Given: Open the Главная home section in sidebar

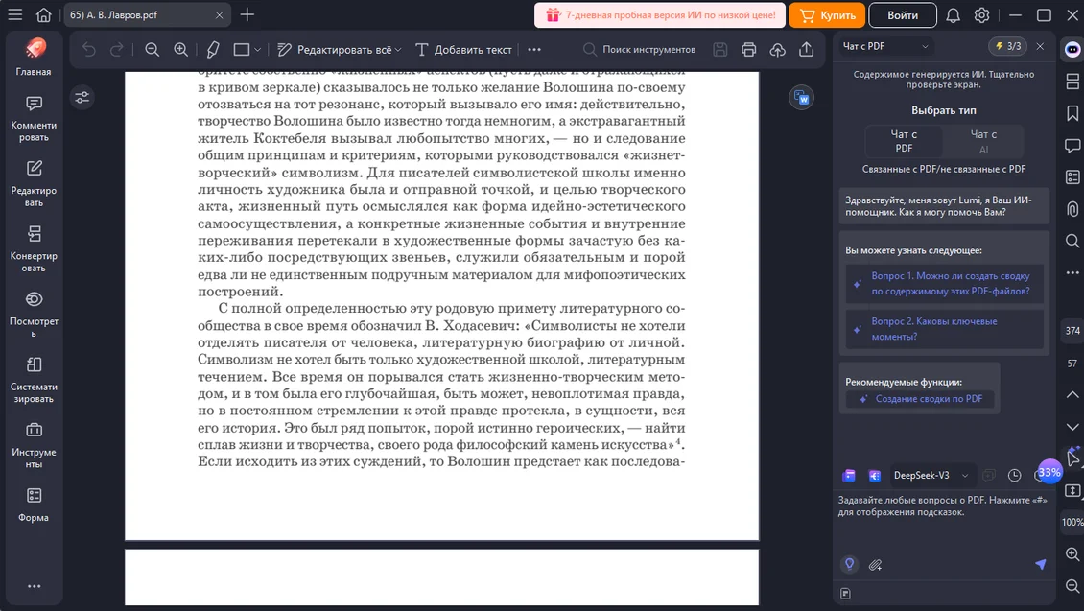Looking at the screenshot, I should 34,57.
